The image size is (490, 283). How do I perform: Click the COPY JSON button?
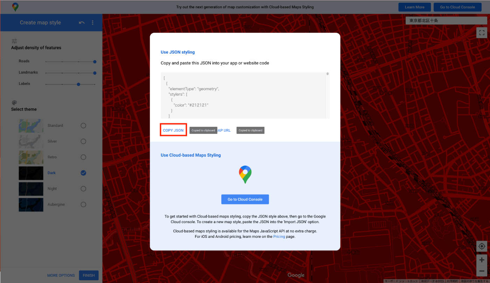pos(173,130)
